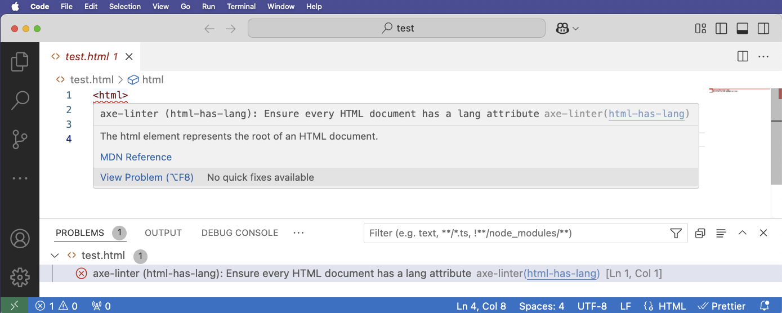Screen dimensions: 782x313
Task: Maximize the panel with the chevron up
Action: click(x=743, y=233)
